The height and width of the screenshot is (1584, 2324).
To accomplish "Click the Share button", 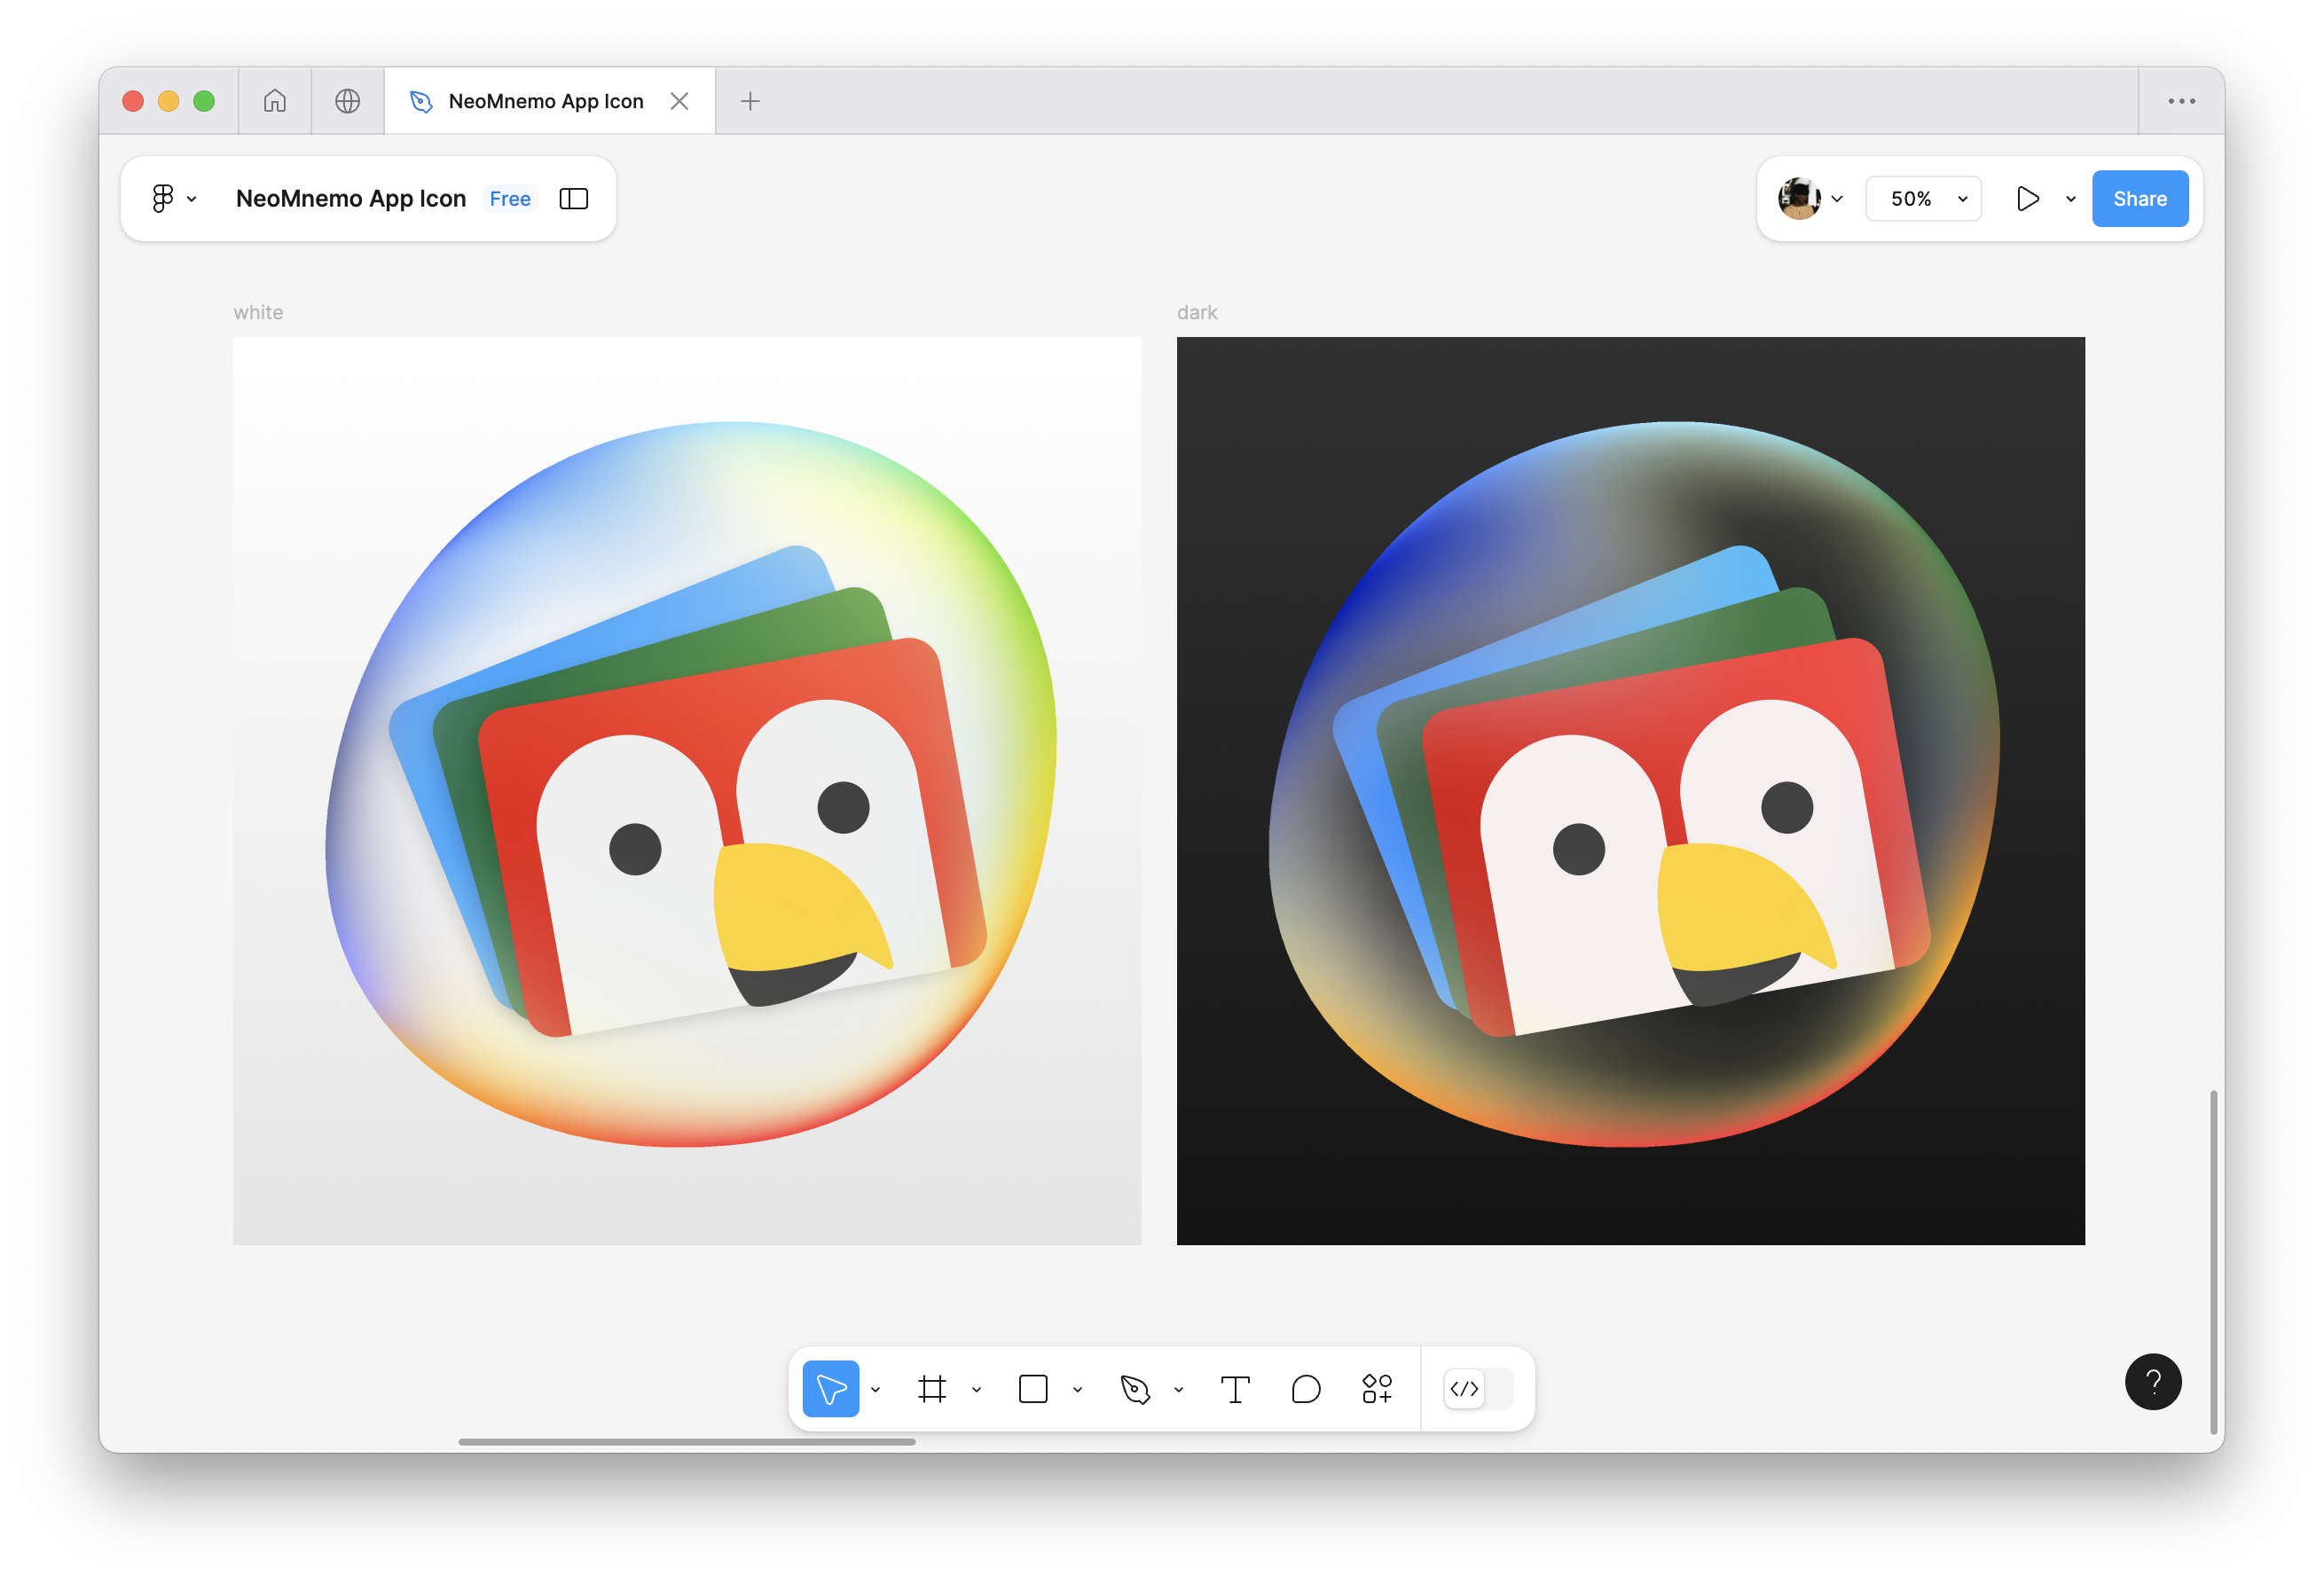I will [2139, 199].
